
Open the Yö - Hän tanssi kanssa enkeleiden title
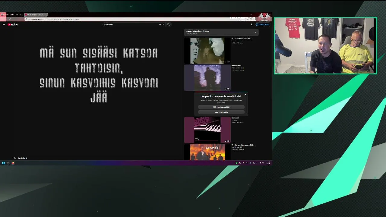pyautogui.click(x=243, y=145)
